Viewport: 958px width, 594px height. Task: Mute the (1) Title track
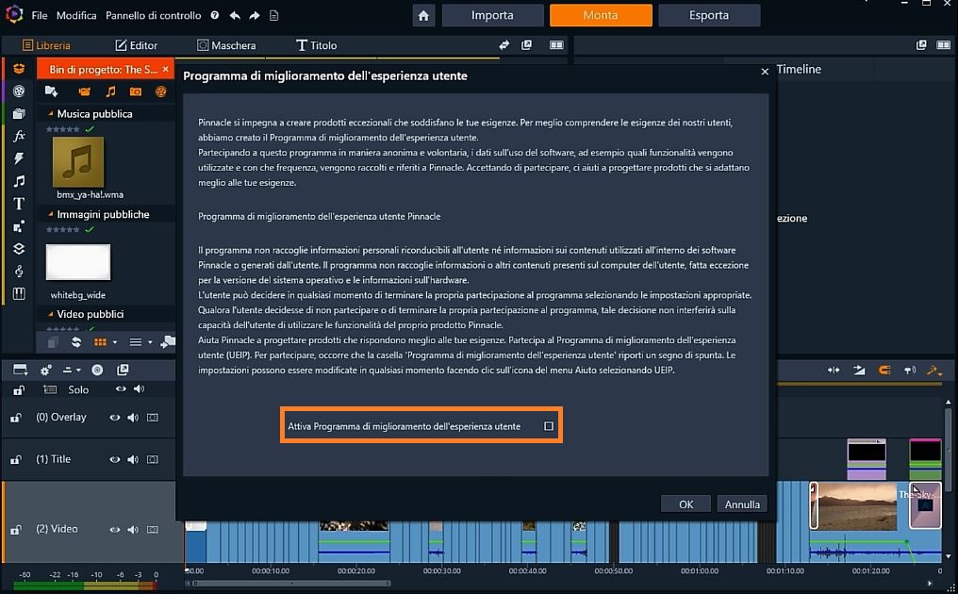tap(133, 459)
